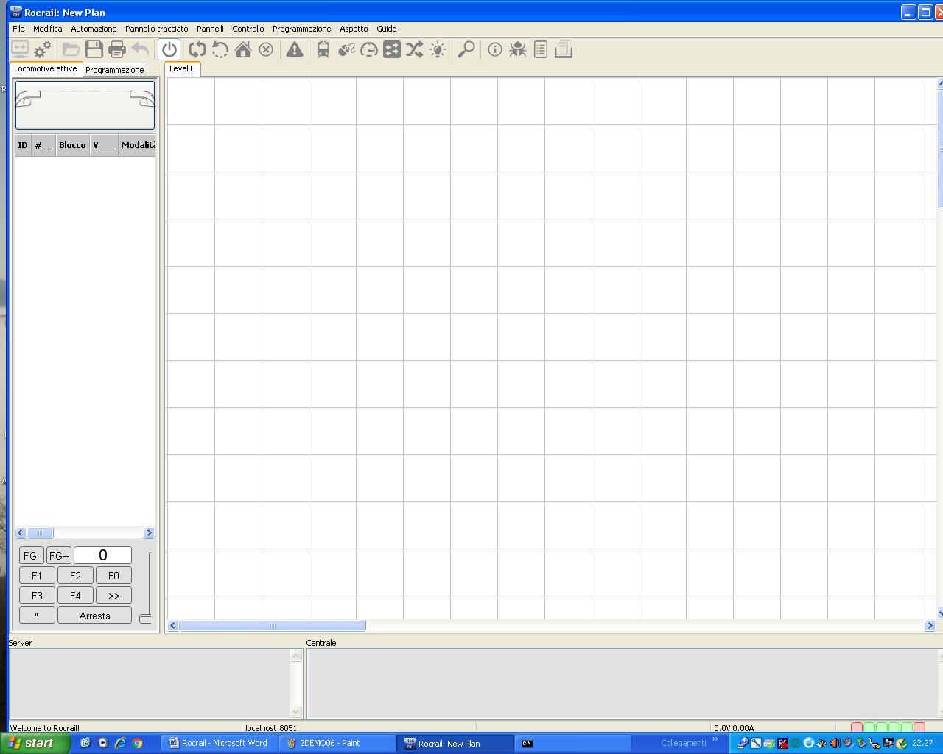The height and width of the screenshot is (754, 943).
Task: Open the Controllo menu
Action: pyautogui.click(x=248, y=29)
